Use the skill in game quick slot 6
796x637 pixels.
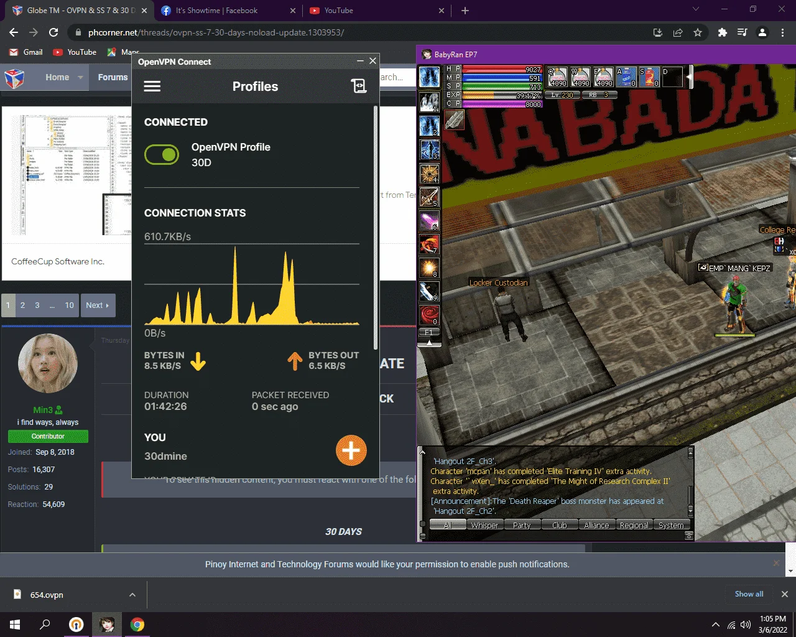(x=430, y=220)
